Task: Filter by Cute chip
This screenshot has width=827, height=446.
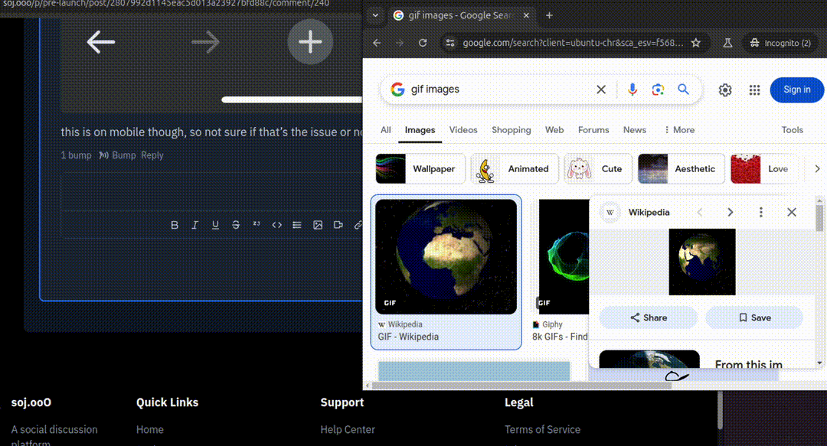Action: [597, 169]
